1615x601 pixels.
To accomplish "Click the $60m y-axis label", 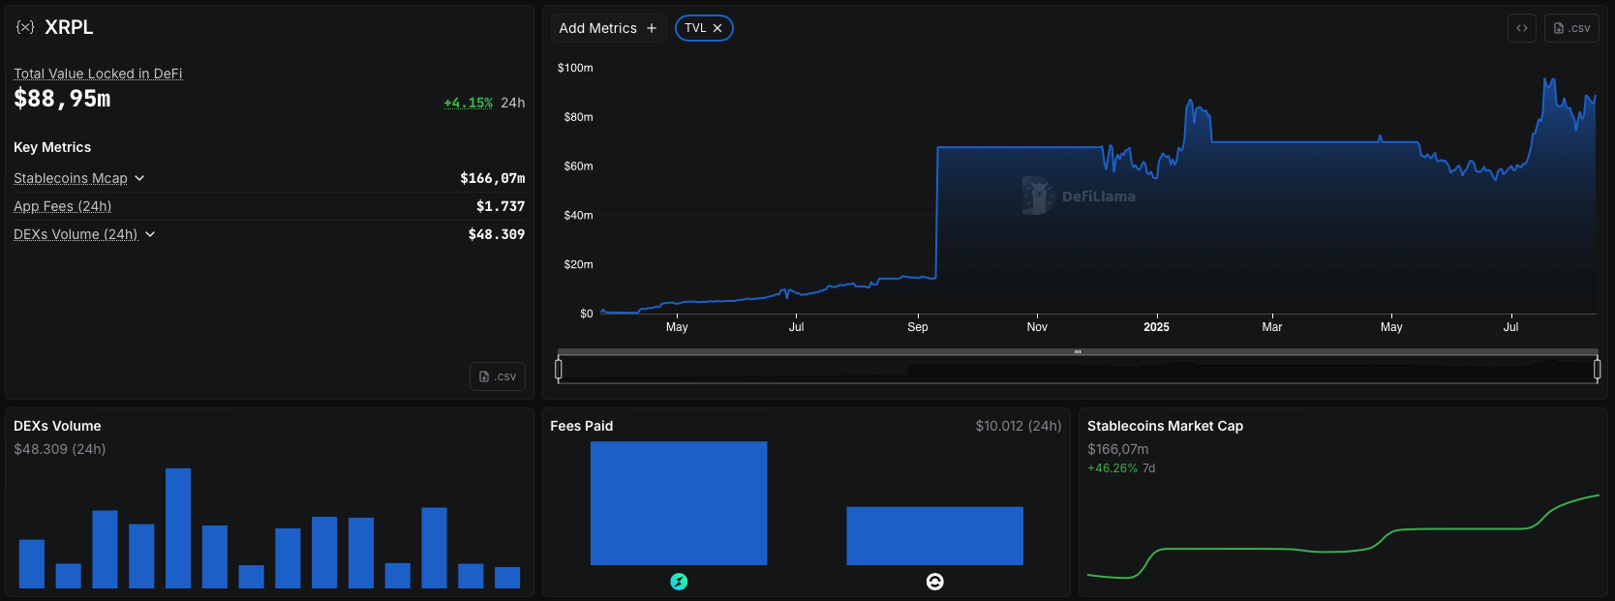I will [578, 166].
